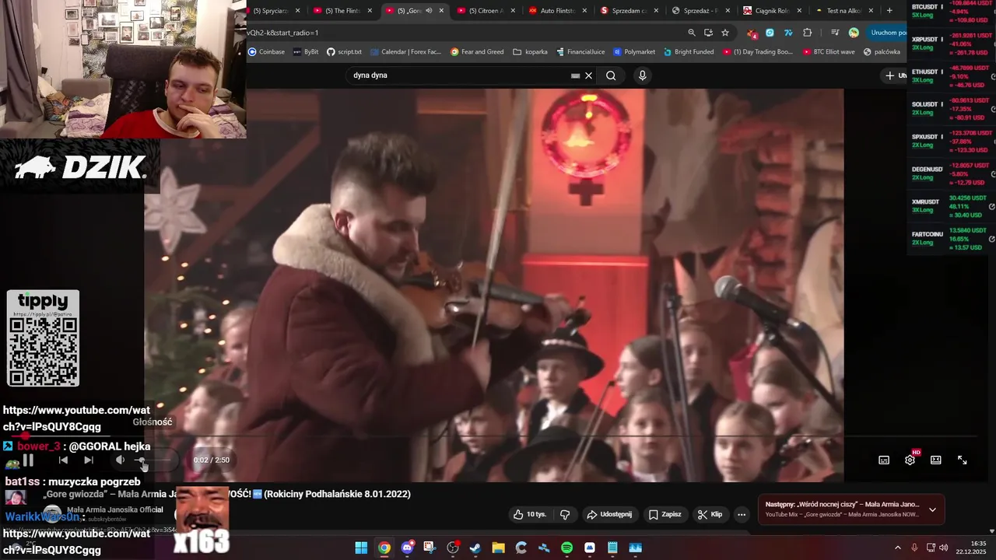Open the Extensions puzzle menu
This screenshot has width=996, height=560.
point(807,33)
